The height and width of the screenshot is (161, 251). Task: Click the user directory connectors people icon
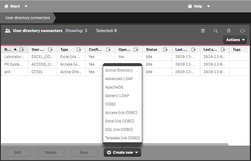coord(8,31)
